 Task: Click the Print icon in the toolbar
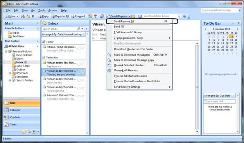click(x=23, y=16)
